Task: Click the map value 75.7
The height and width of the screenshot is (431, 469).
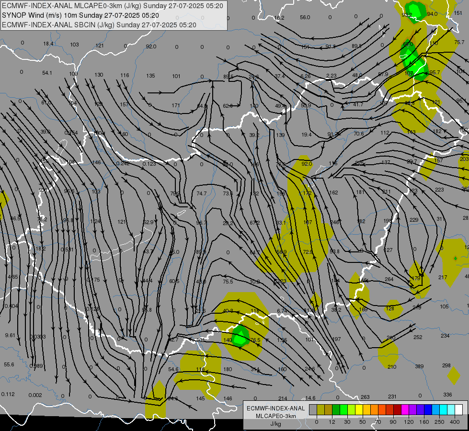Action: pos(459,43)
